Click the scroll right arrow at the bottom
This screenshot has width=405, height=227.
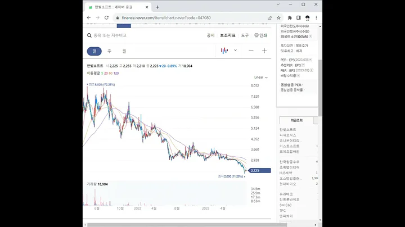click(x=316, y=225)
